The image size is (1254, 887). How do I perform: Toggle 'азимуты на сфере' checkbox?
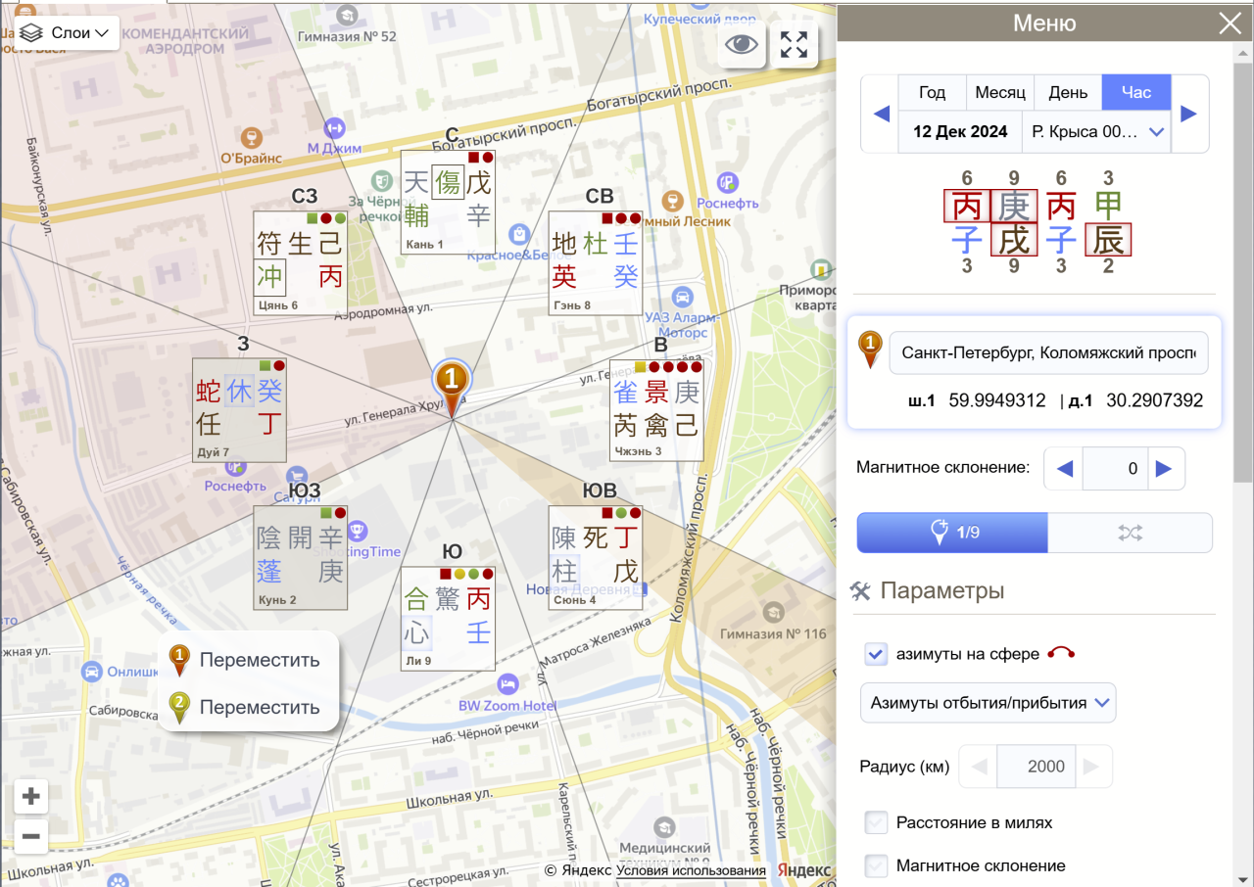click(876, 654)
